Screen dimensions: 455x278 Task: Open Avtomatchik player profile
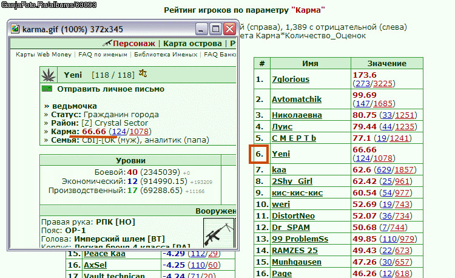tap(297, 100)
